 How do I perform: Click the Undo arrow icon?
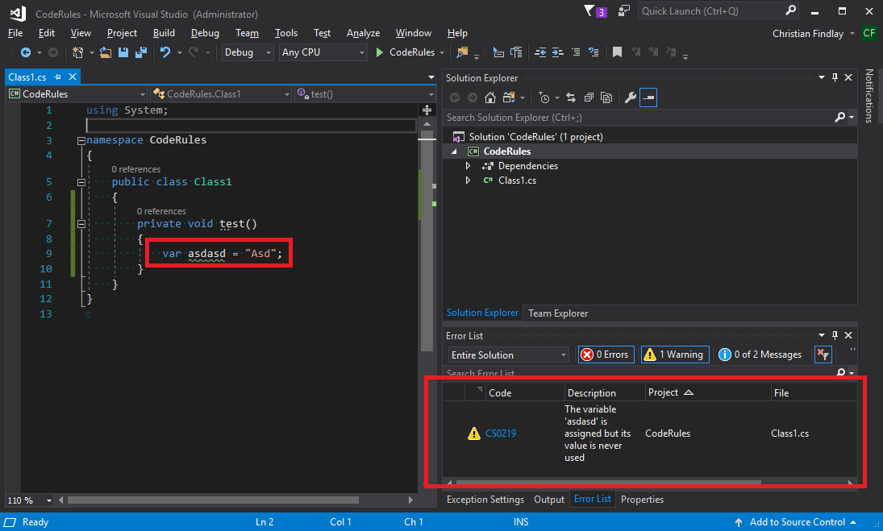(165, 52)
